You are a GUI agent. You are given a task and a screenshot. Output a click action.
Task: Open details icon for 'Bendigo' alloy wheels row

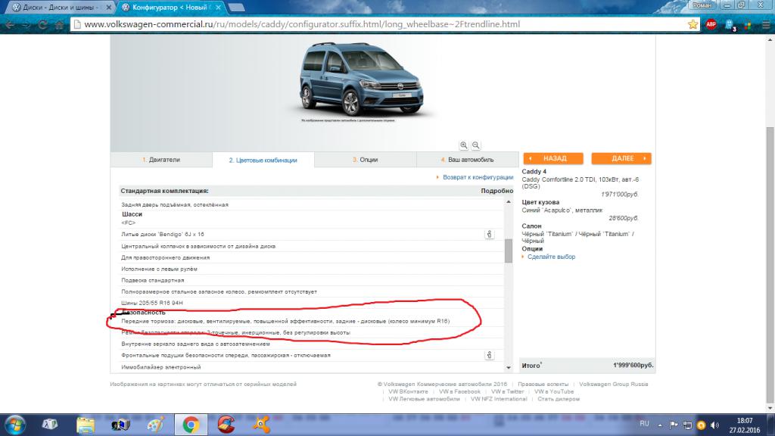coord(490,235)
